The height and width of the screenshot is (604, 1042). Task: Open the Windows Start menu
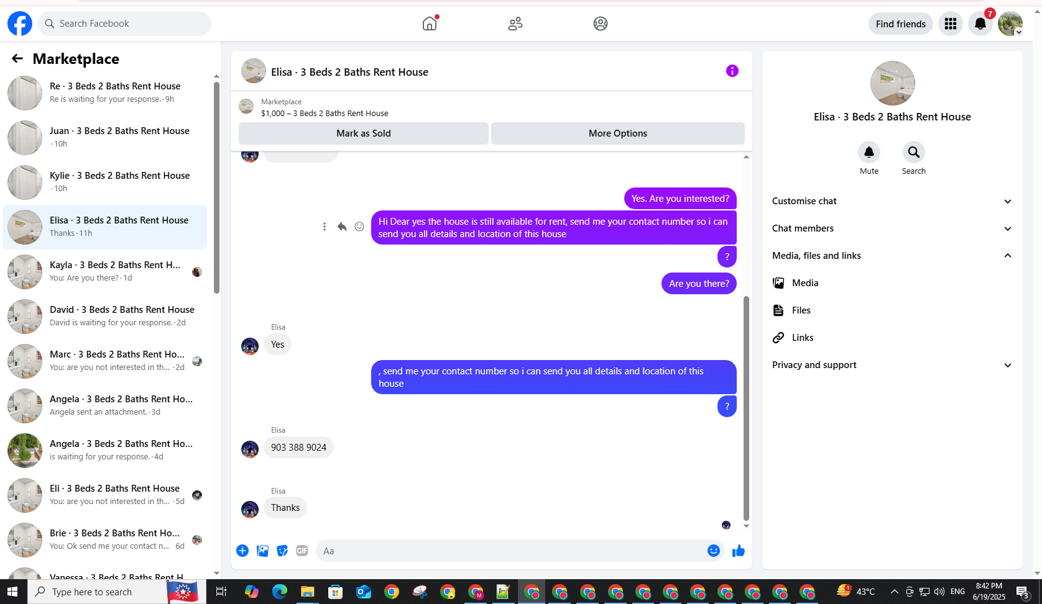(x=12, y=592)
